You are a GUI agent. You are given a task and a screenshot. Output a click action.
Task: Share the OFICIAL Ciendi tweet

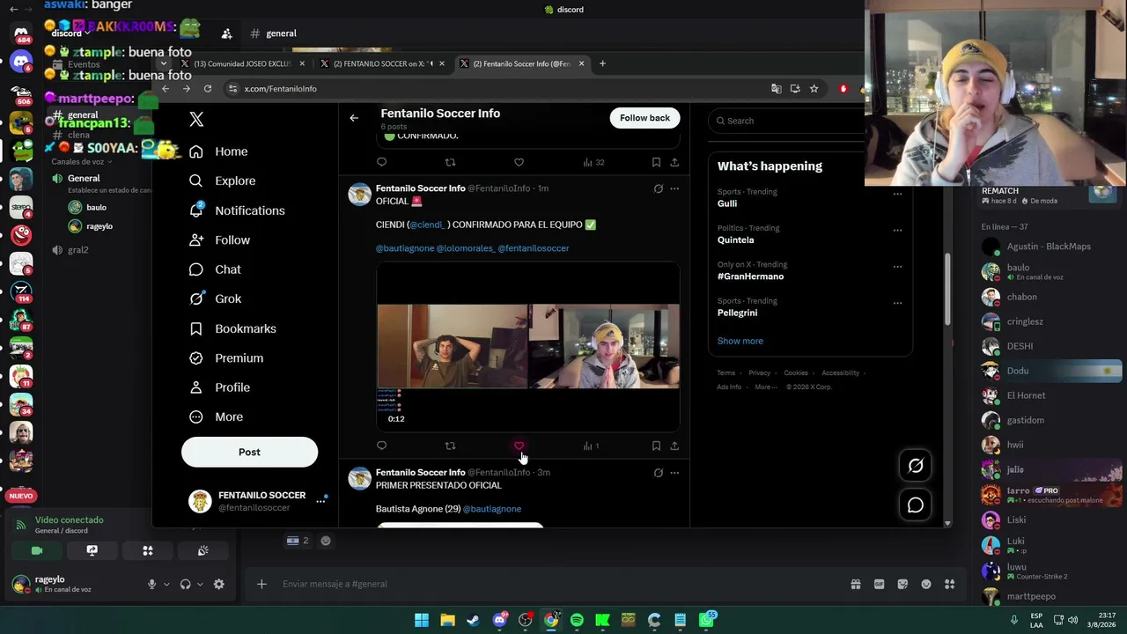(674, 446)
